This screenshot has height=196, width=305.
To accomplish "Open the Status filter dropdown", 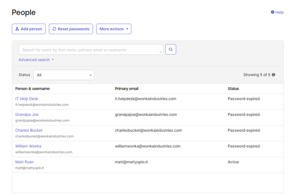I will coord(64,75).
